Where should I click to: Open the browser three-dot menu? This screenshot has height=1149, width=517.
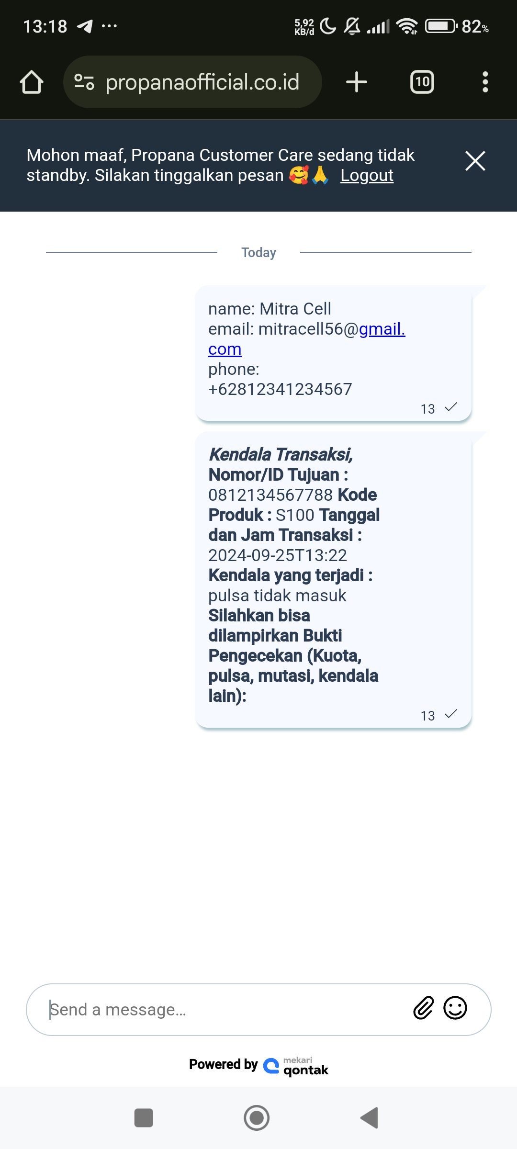click(x=485, y=82)
